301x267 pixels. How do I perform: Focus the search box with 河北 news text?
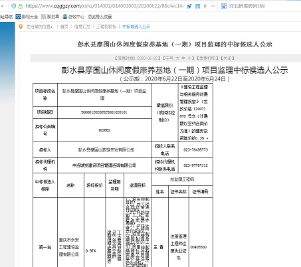tap(247, 6)
